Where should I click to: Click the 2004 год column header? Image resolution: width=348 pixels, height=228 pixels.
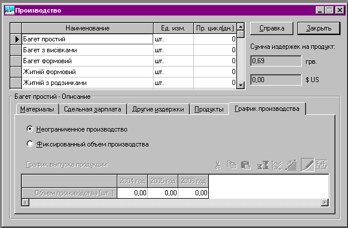[x=132, y=181]
